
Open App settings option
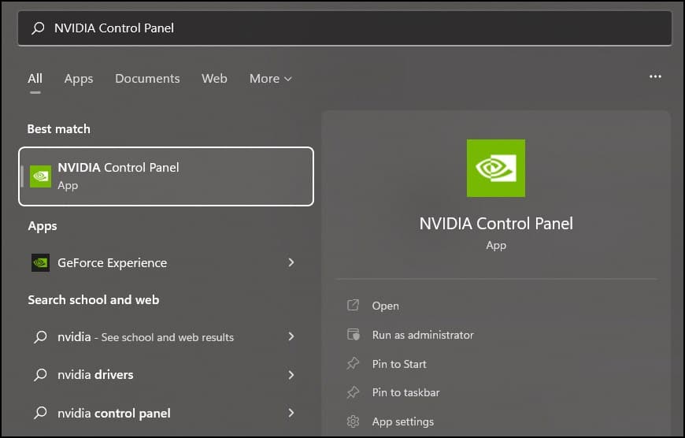tap(403, 421)
